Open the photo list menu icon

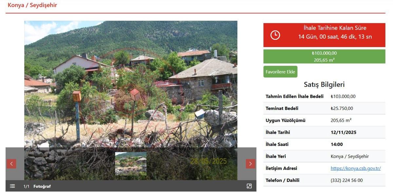tap(12, 186)
